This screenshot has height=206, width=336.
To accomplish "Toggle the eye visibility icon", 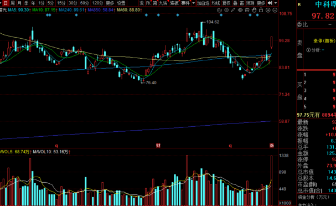I will (240, 10).
